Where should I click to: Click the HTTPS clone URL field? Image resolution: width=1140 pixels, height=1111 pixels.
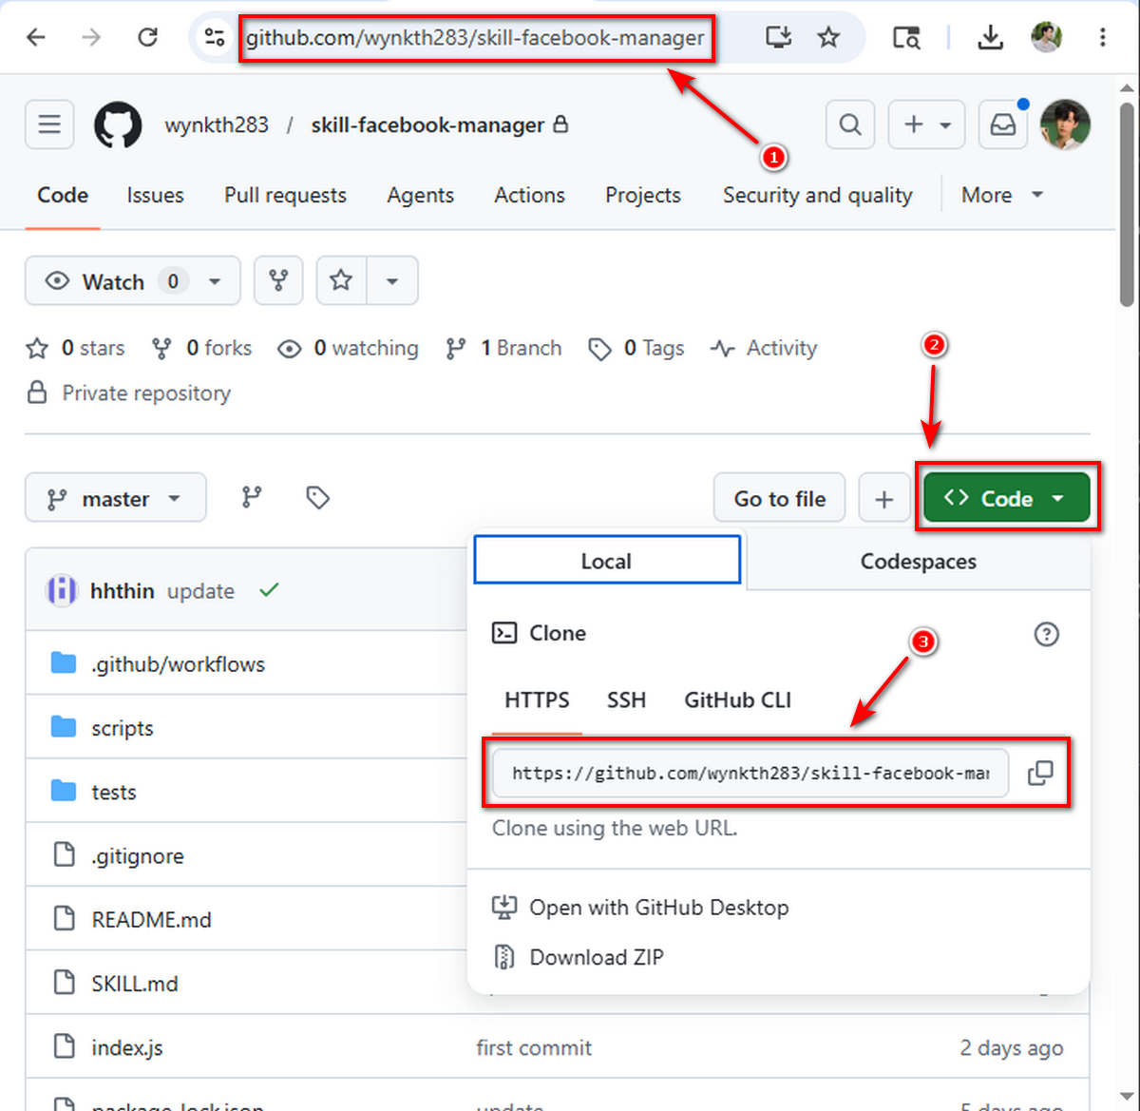pyautogui.click(x=750, y=773)
